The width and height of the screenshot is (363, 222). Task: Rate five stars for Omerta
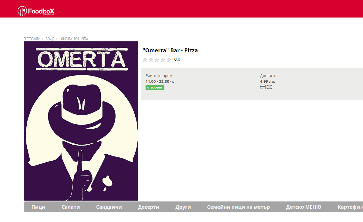click(x=169, y=60)
